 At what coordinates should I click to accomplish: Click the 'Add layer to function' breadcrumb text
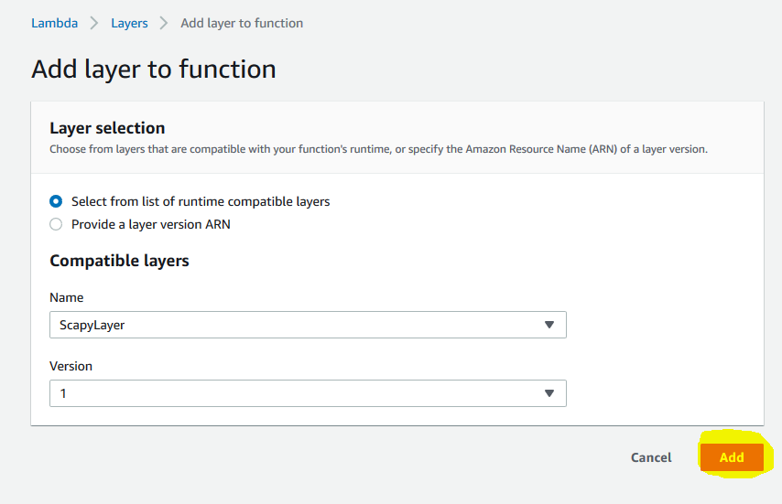(242, 23)
